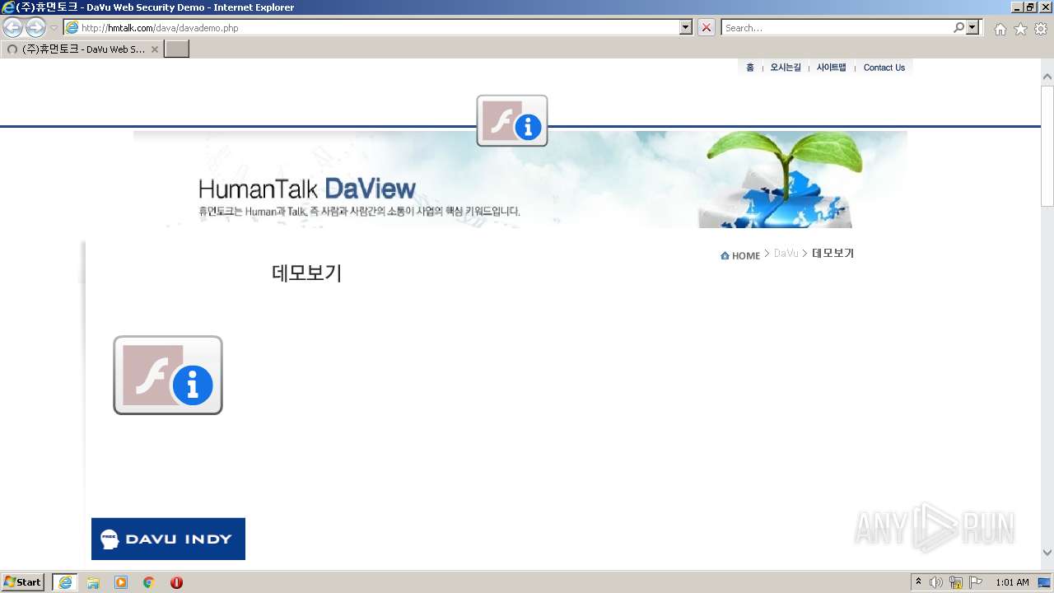Click the page scrollbar down arrow
The height and width of the screenshot is (593, 1054).
point(1047,553)
